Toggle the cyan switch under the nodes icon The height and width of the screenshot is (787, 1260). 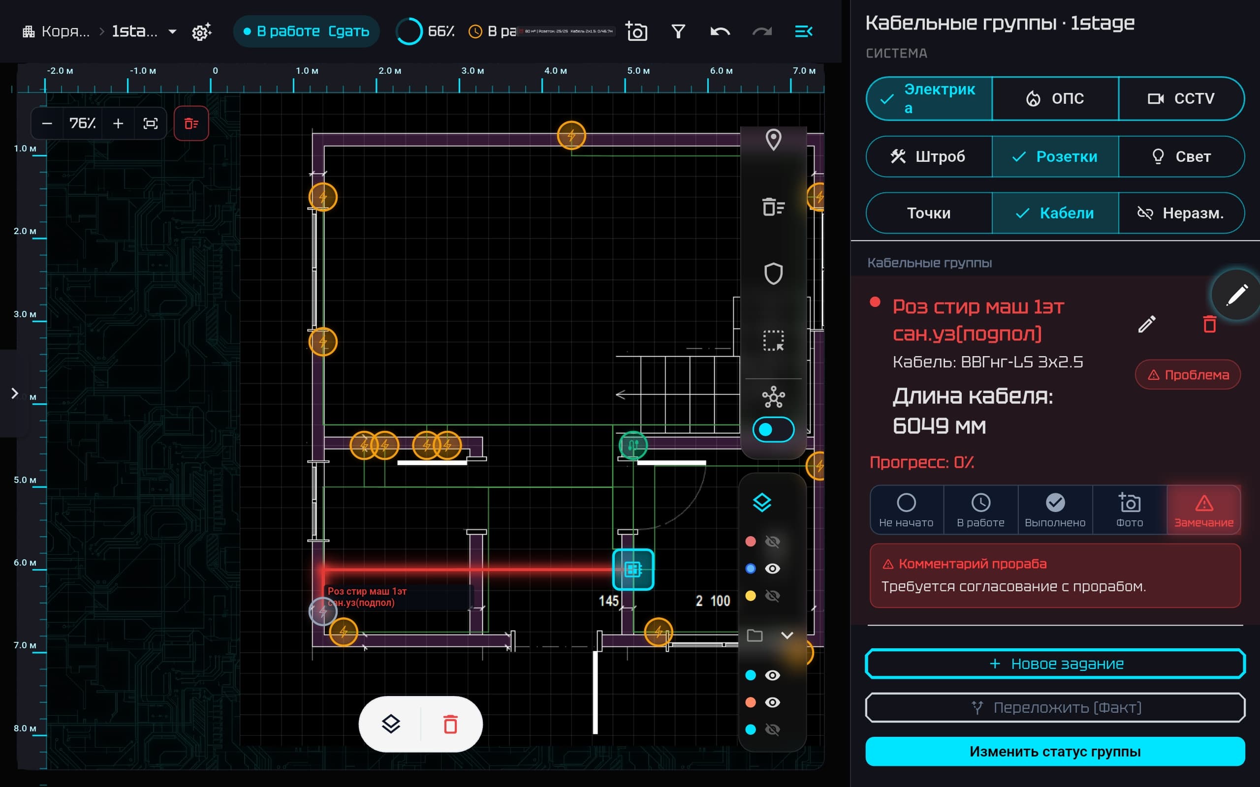[773, 429]
